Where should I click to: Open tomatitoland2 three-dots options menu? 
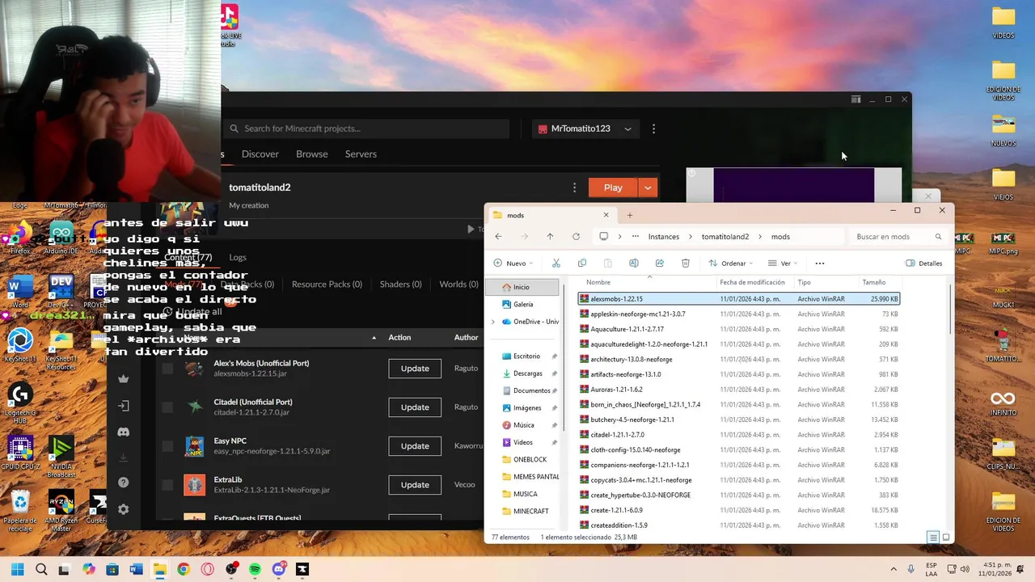click(x=574, y=188)
